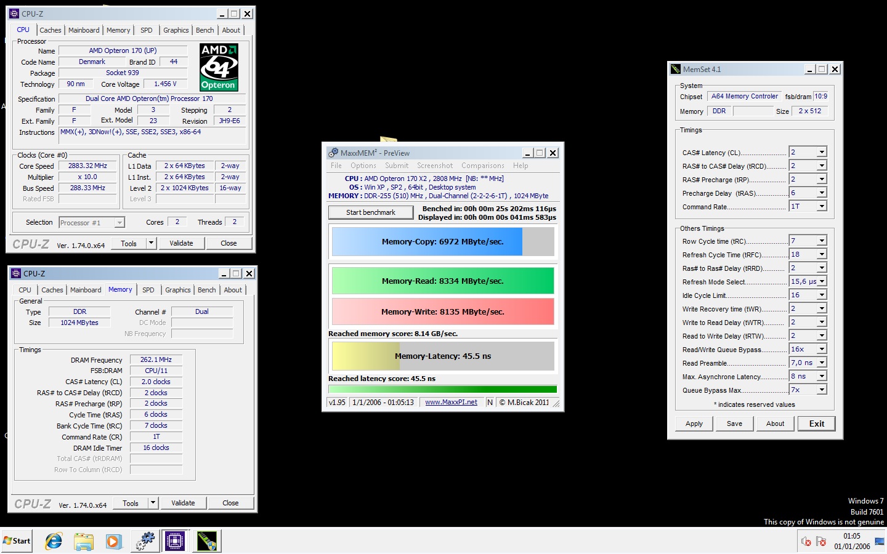Click the Action Center flag tray icon
The width and height of the screenshot is (887, 554).
(x=821, y=541)
